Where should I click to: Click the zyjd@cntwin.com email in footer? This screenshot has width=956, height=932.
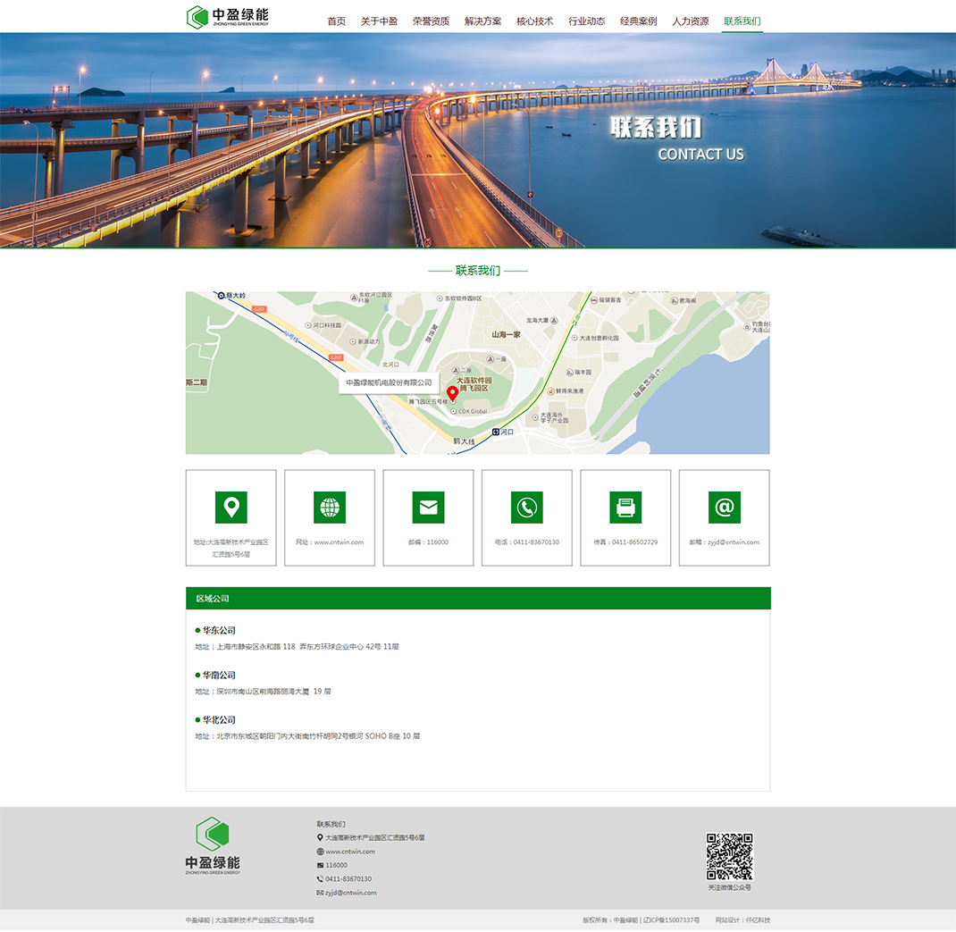[350, 893]
